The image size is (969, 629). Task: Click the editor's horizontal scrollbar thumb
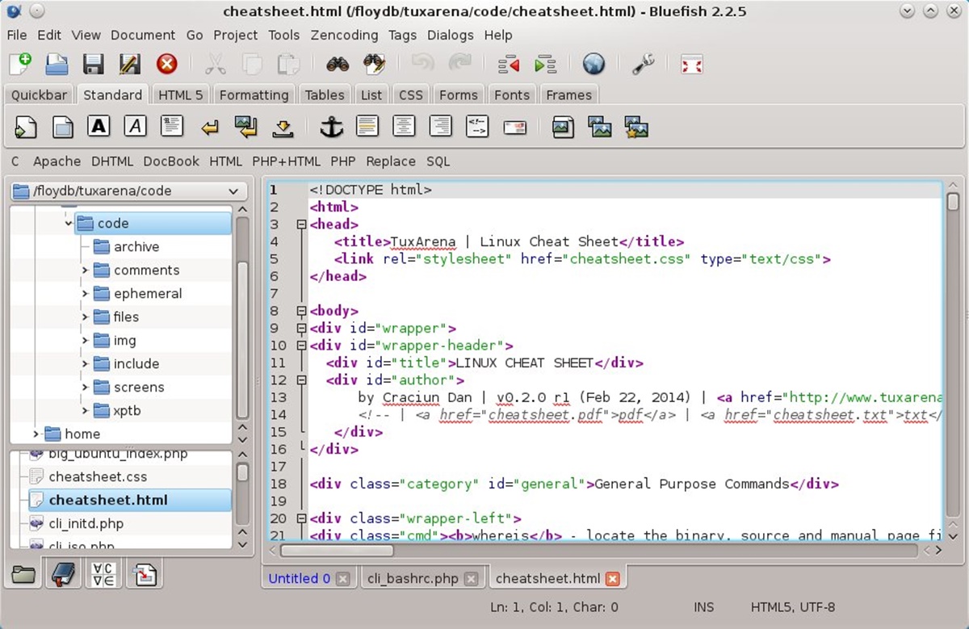[x=337, y=550]
